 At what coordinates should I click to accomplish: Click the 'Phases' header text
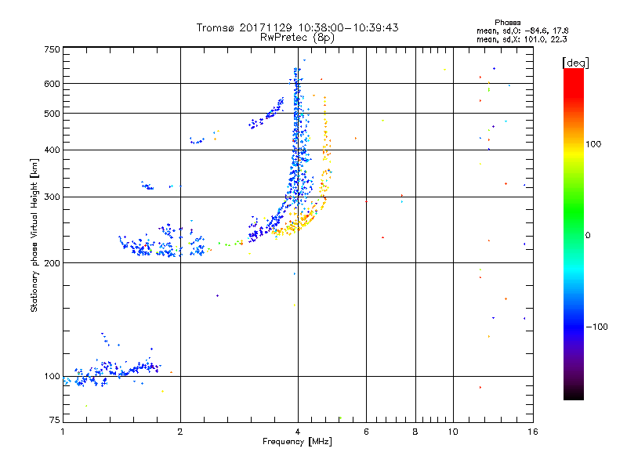coord(507,23)
